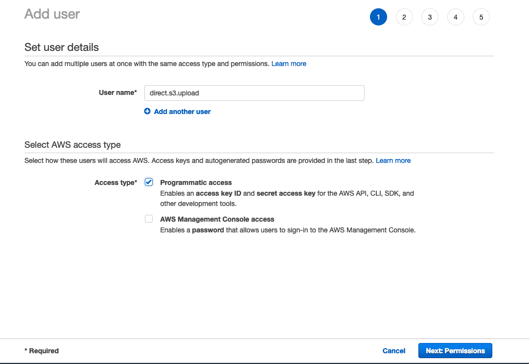Screen dimensions: 529x364
Task: Click the Access type field label
Action: pyautogui.click(x=115, y=182)
